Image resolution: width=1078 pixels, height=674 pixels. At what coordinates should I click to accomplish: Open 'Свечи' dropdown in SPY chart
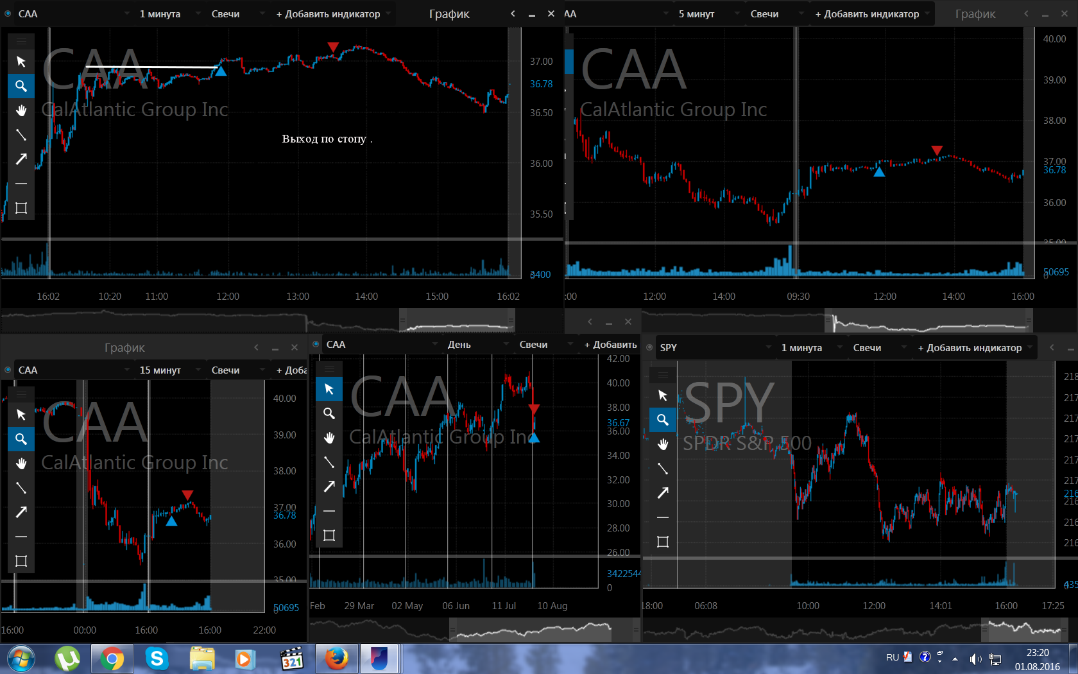click(879, 347)
